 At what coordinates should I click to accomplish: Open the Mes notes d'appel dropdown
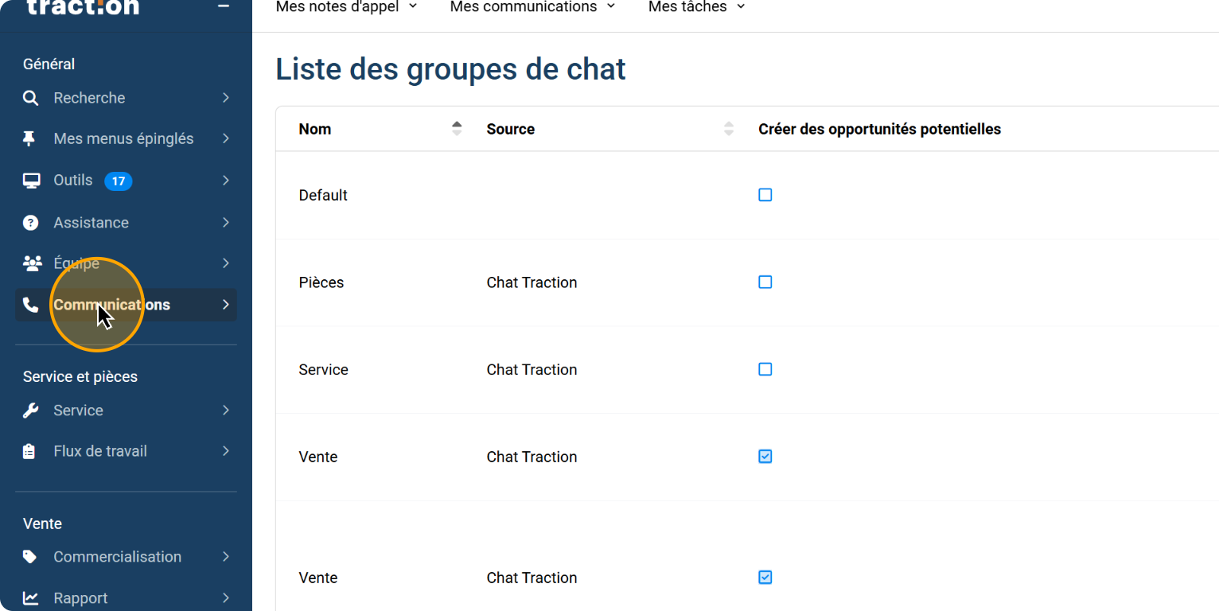coord(346,7)
